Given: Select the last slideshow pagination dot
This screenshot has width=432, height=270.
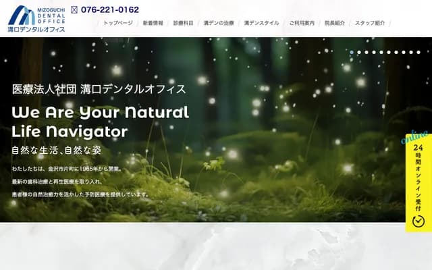Looking at the screenshot, I should [x=418, y=52].
